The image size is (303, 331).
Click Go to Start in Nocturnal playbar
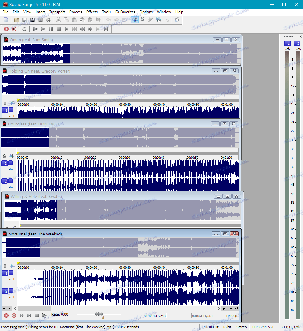coord(21,315)
